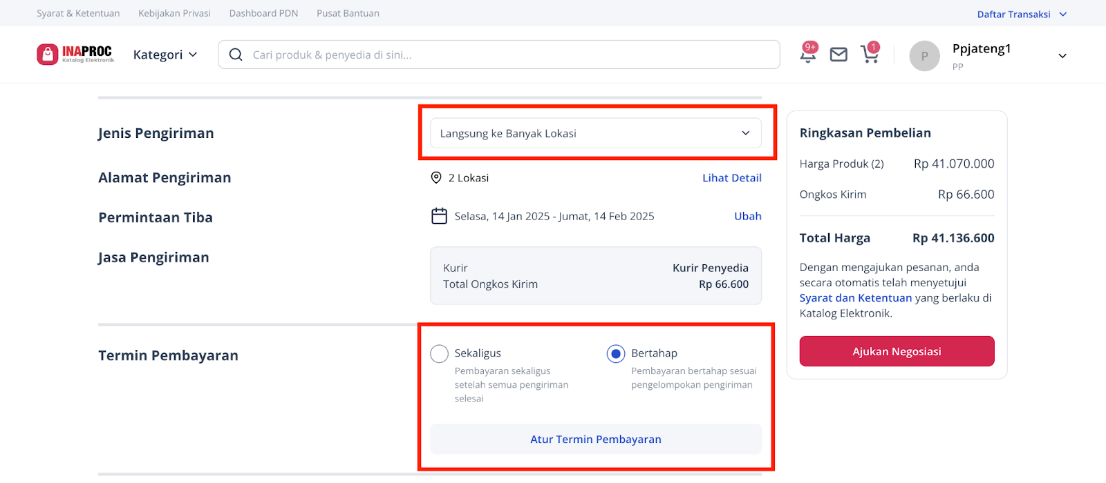
Task: Focus the product search field
Action: coord(512,55)
